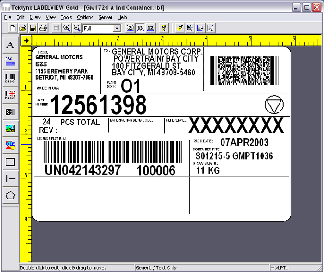Click the Print toolbar icon
The width and height of the screenshot is (324, 273).
[x=43, y=28]
